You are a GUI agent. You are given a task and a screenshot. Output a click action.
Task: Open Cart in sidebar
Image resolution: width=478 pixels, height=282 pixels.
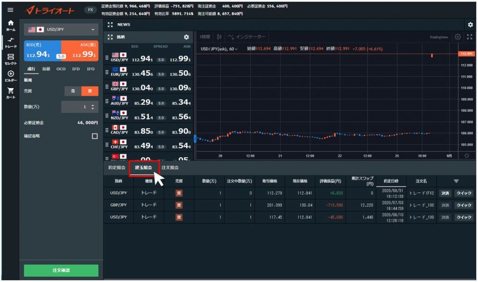click(11, 93)
